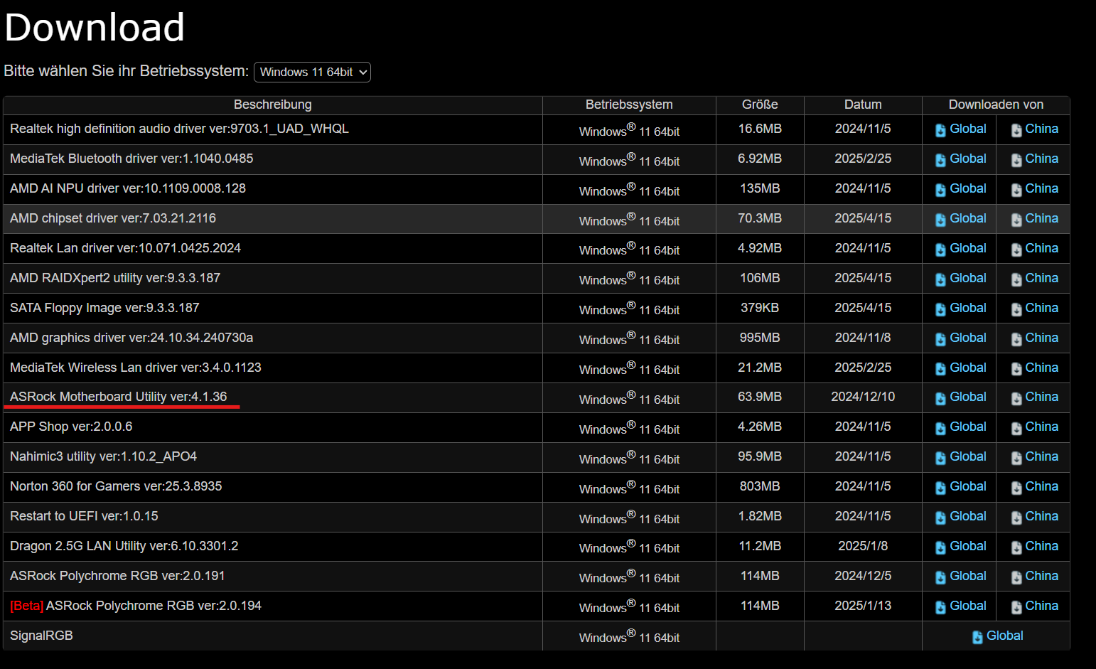
Task: Click the Global icon for ASRock Motherboard Utility
Action: (x=940, y=398)
